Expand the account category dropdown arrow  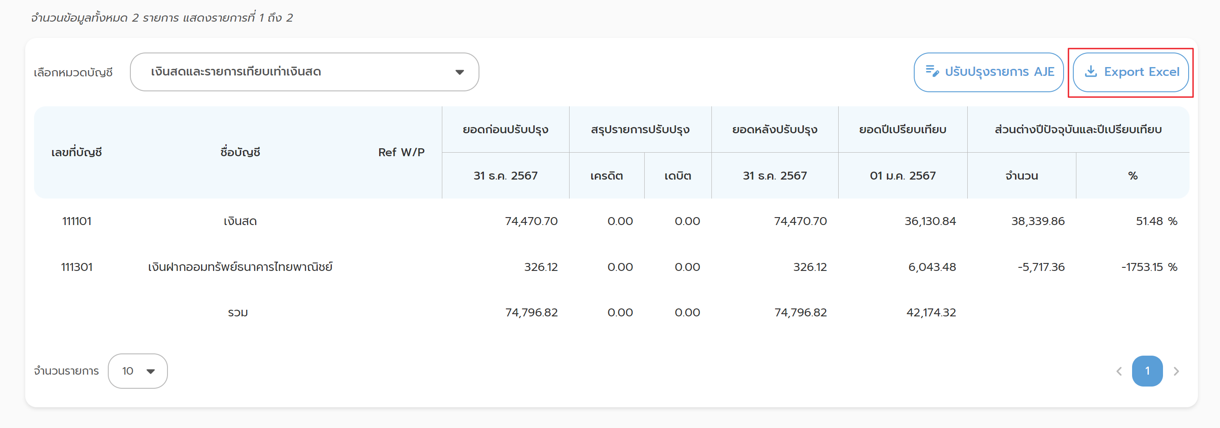pos(460,72)
